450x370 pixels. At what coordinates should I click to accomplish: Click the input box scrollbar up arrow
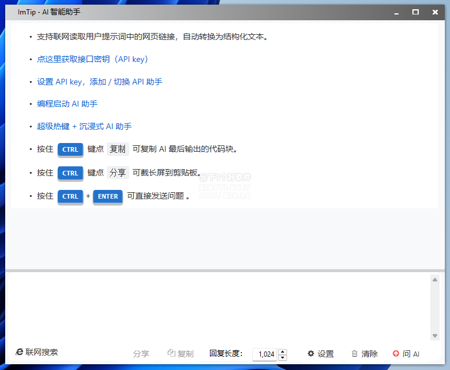click(x=435, y=280)
